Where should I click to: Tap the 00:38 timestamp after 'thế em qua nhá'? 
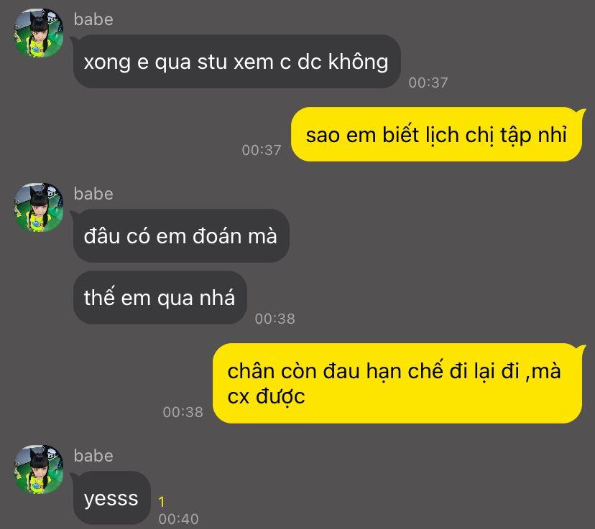tap(275, 319)
